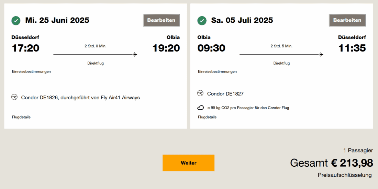Open Einreisebestimmungen for the return flight
This screenshot has height=189, width=378.
point(217,71)
